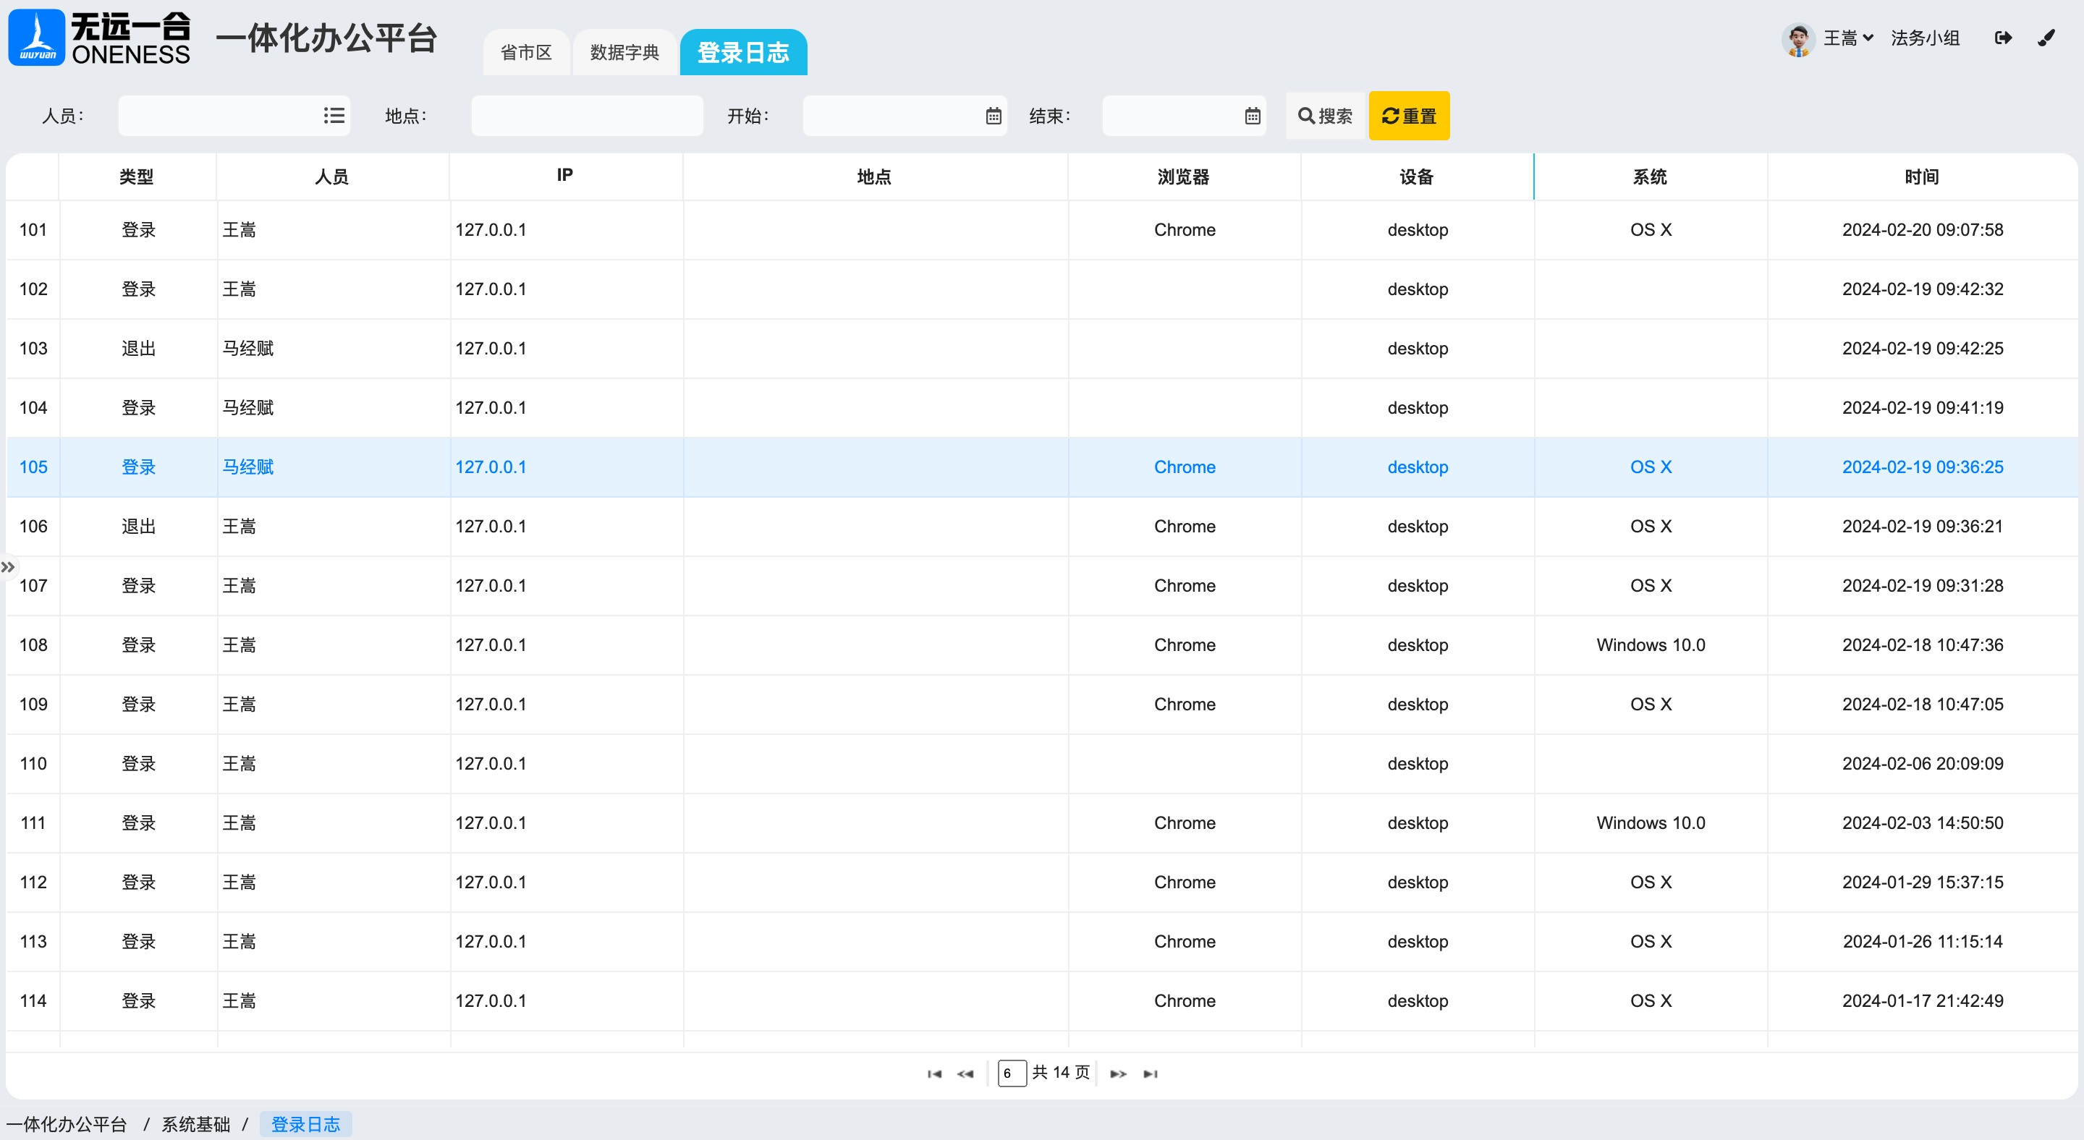Switch to the 数据字典 tab

point(624,53)
